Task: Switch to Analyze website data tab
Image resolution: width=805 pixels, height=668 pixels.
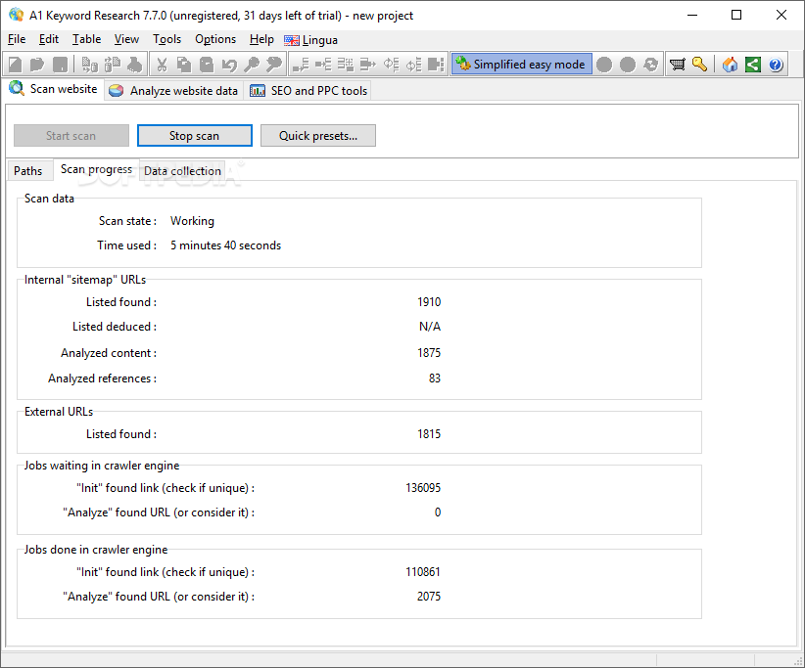Action: click(173, 91)
